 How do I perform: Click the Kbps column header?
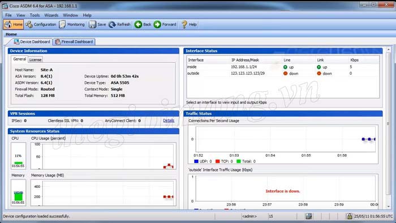pyautogui.click(x=354, y=60)
